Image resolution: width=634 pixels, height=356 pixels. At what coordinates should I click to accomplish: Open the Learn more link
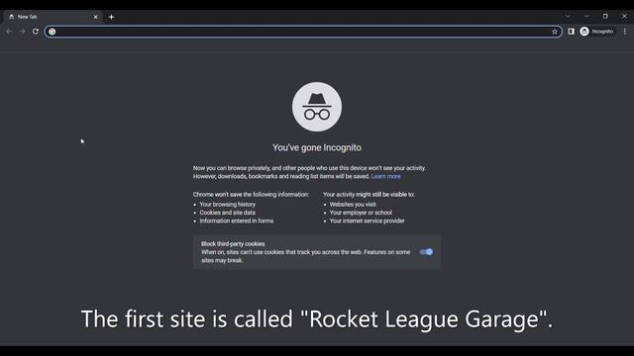(385, 176)
